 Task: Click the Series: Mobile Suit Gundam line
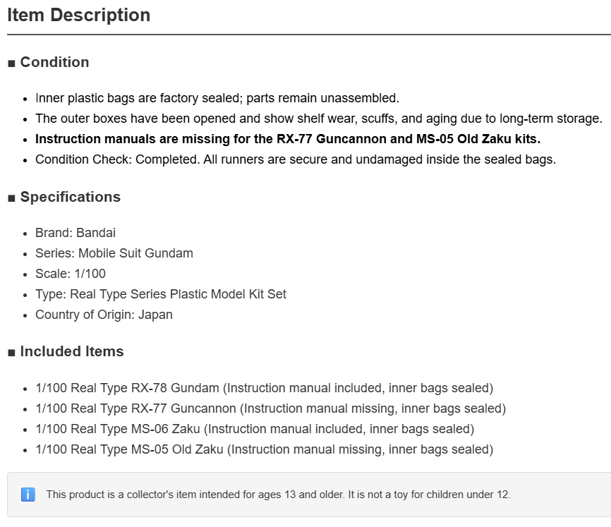pyautogui.click(x=114, y=253)
